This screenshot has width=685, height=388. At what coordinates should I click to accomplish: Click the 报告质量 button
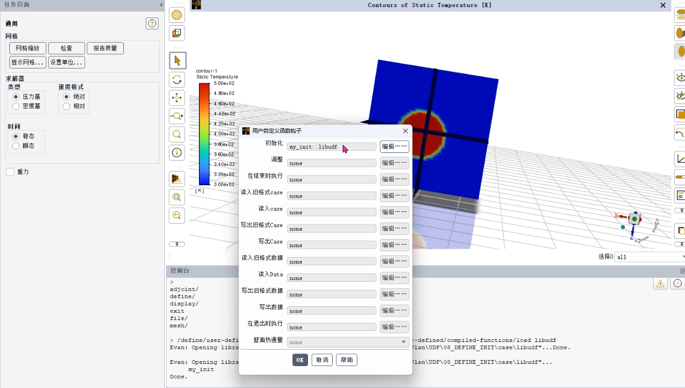click(x=105, y=48)
